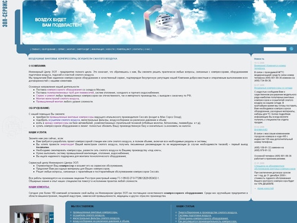Follow the Сервис и ремонт link
This screenshot has width=297, height=223.
pos(46,96)
